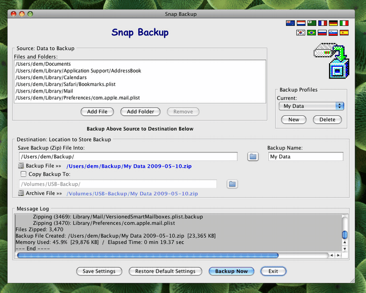Click the /Volumes/USB-Backup/ path field
Image resolution: width=366 pixels, height=293 pixels.
[x=118, y=184]
